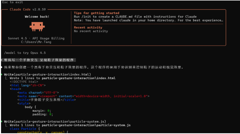Click the 'Welcome back!' greeting text
240x134 pixels.
(x=37, y=17)
